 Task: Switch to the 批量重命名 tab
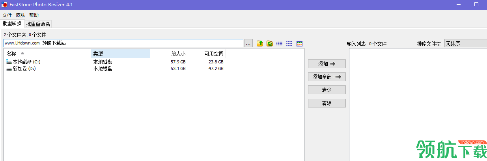click(38, 24)
